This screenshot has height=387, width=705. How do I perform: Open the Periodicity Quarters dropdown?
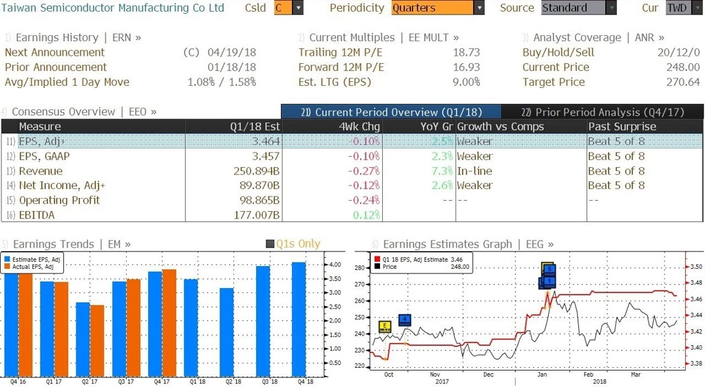pos(479,8)
